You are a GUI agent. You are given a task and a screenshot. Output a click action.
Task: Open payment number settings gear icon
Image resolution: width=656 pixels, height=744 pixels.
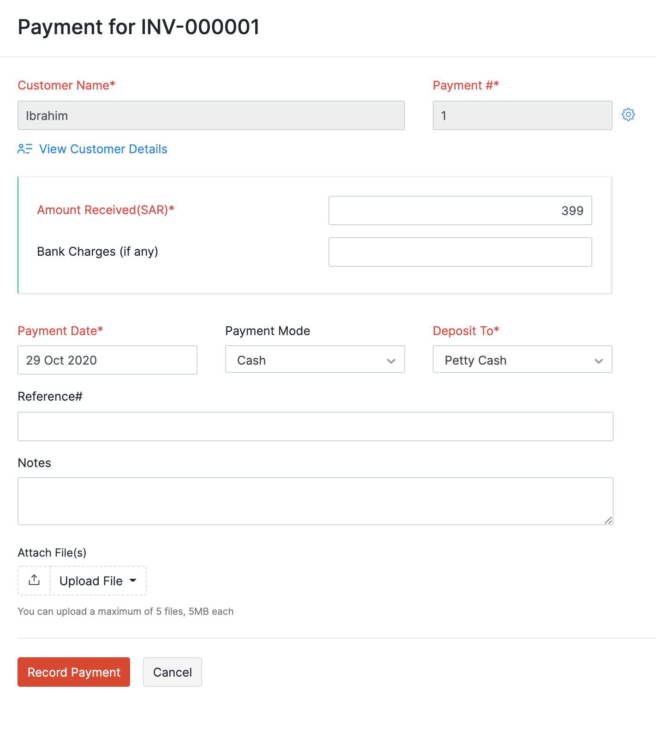point(628,114)
